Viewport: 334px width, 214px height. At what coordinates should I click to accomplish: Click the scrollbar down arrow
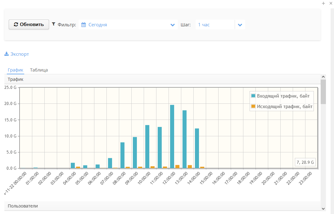323,208
